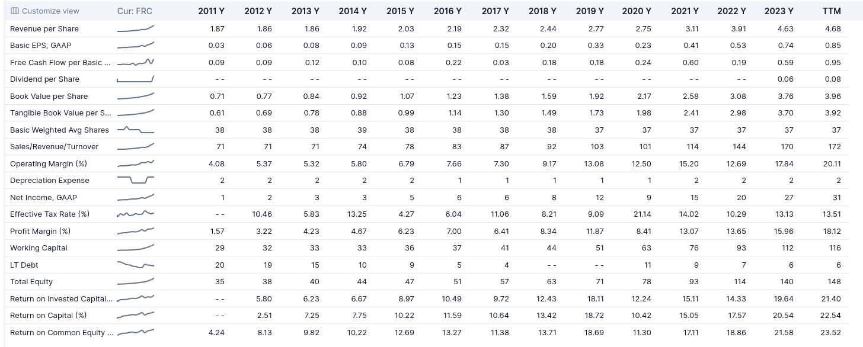Click the Basic Weighted Avg Shares sparkline

[x=136, y=130]
